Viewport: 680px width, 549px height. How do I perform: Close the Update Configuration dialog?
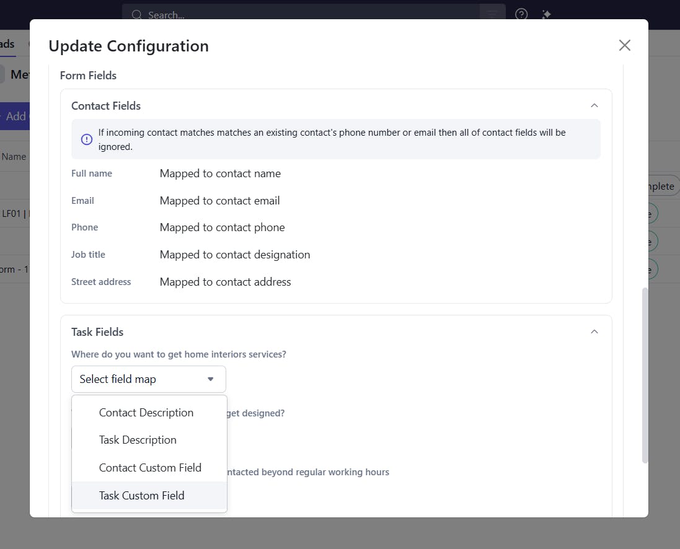pyautogui.click(x=624, y=45)
